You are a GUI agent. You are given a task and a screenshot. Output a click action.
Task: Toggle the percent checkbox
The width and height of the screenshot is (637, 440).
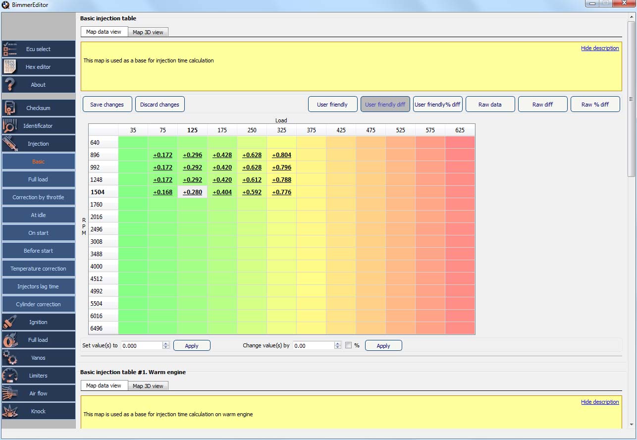coord(348,345)
